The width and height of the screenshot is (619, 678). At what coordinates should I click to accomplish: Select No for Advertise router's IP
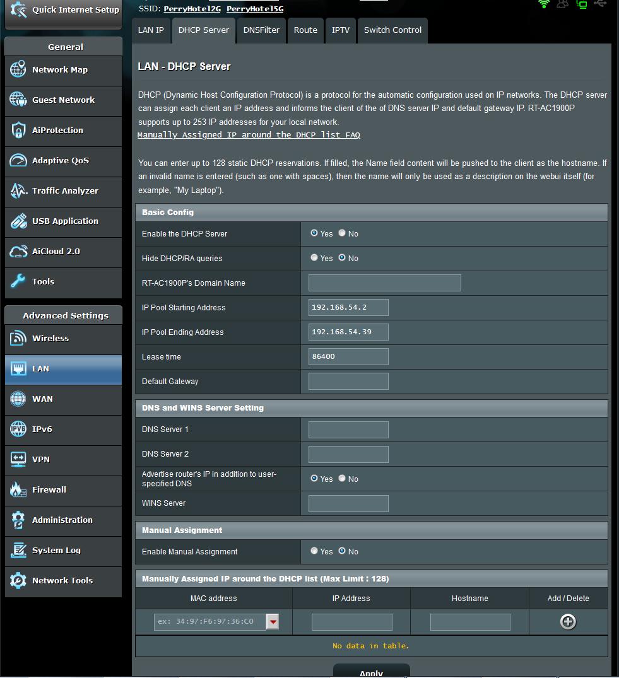342,478
